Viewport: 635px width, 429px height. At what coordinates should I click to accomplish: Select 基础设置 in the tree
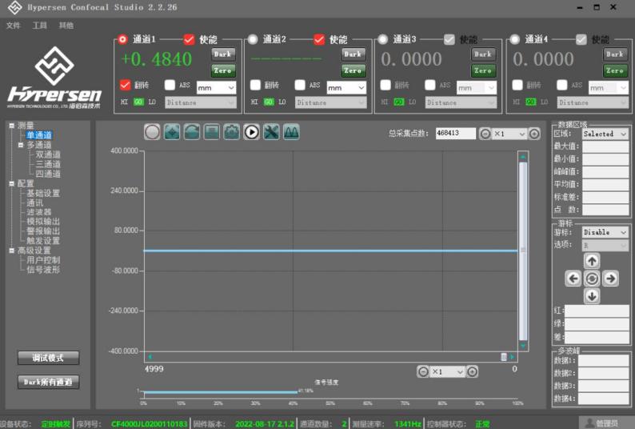point(43,194)
